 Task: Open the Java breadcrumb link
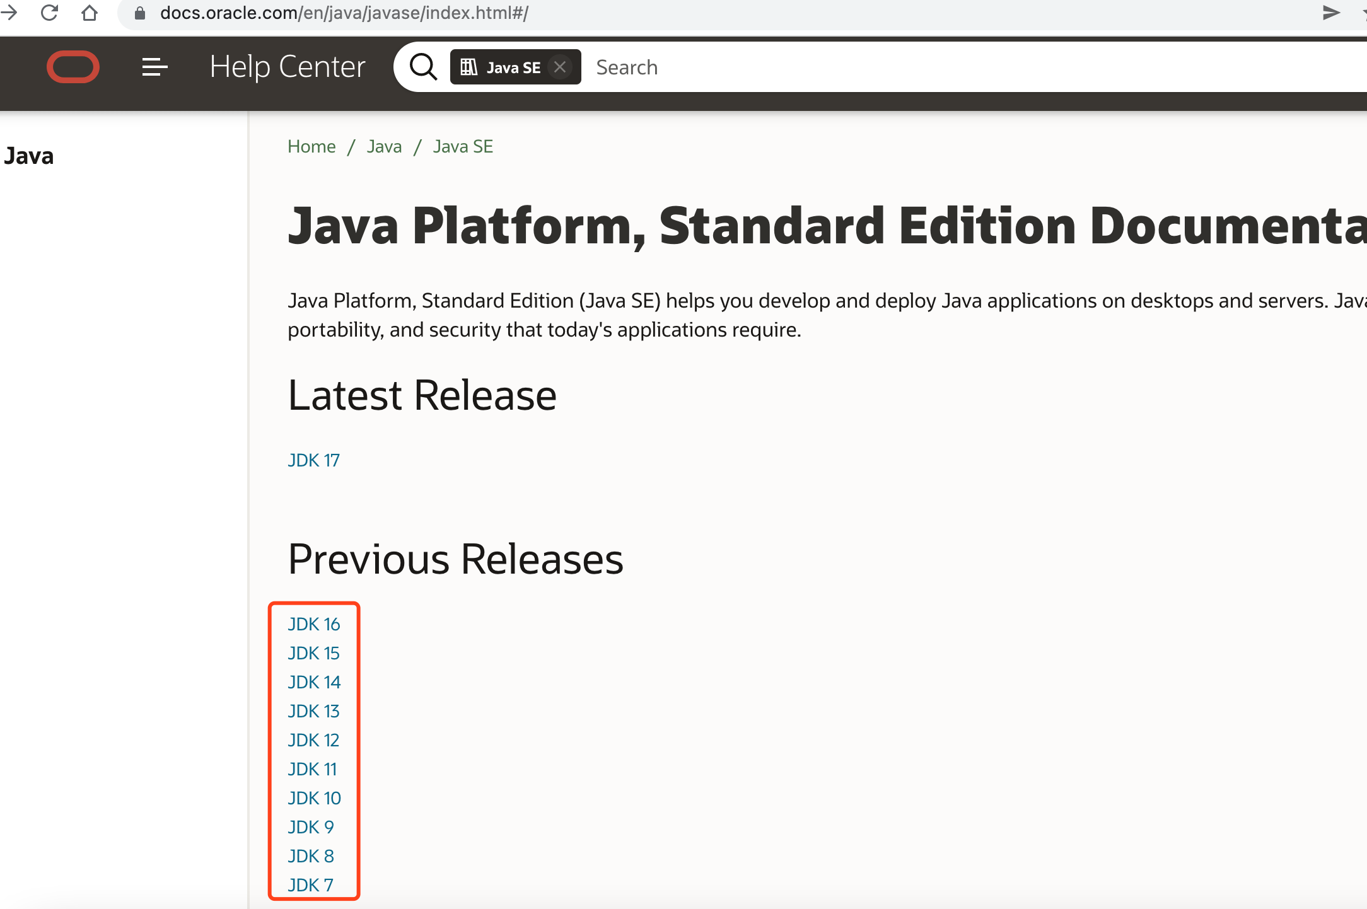384,146
